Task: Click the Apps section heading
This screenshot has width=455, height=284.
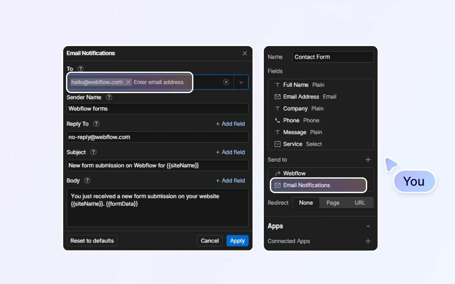Action: [x=275, y=226]
